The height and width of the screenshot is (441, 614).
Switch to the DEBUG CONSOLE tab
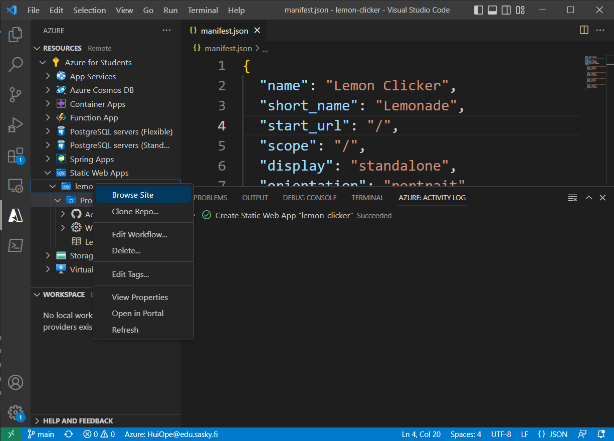(x=310, y=198)
